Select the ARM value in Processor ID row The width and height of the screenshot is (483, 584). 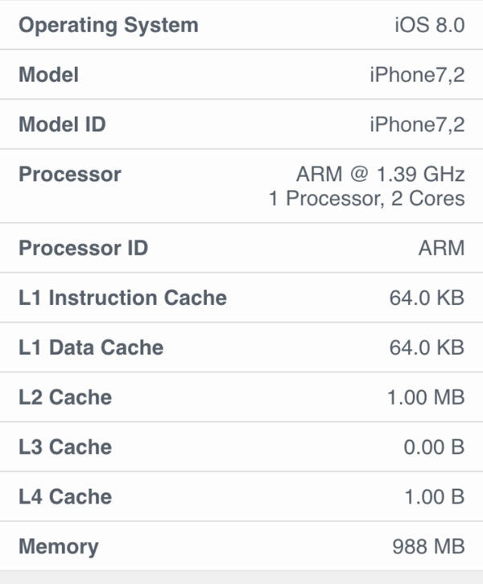click(441, 248)
